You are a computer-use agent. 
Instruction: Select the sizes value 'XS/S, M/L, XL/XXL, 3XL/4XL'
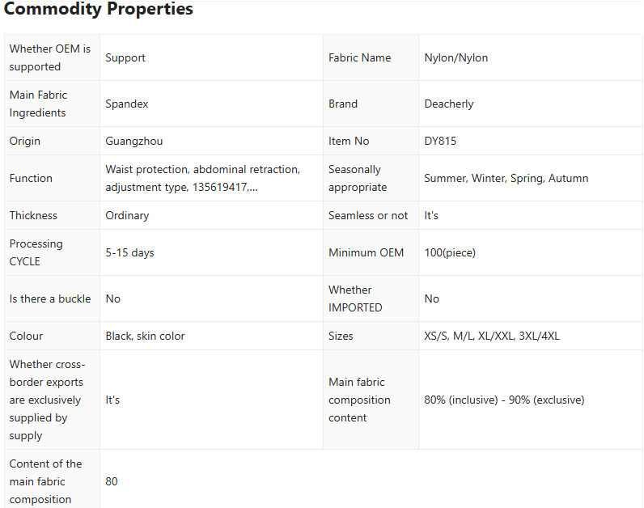coord(492,336)
